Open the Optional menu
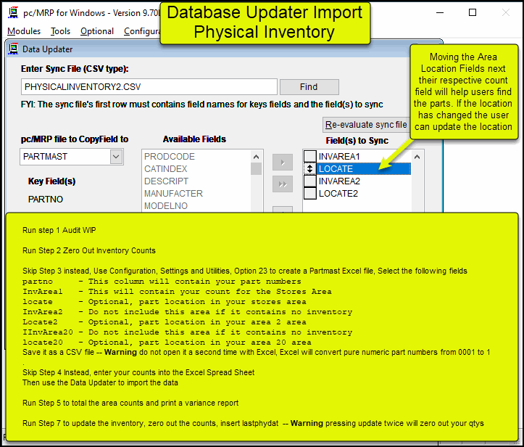Viewport: 524px width, 447px height. coord(97,31)
